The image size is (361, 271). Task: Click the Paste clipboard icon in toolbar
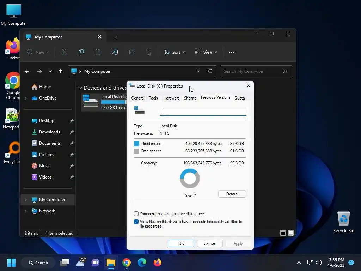(x=98, y=52)
